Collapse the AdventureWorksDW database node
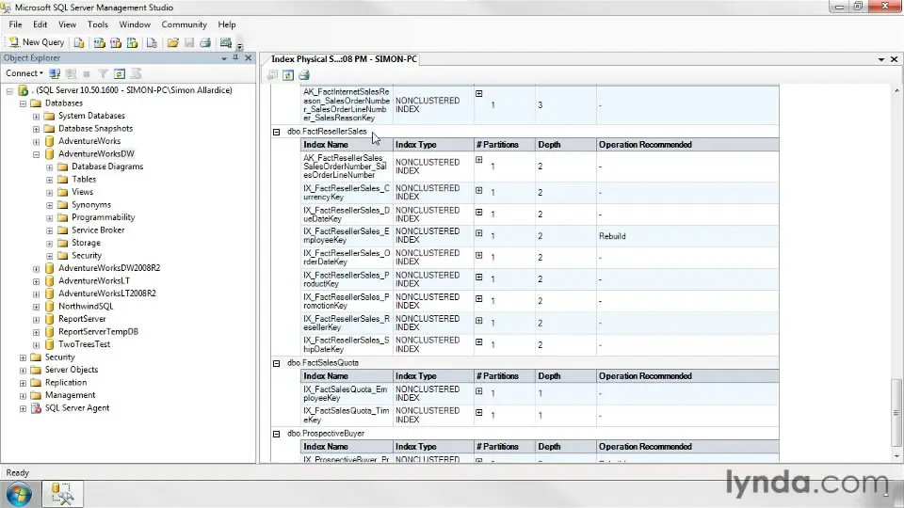 pos(37,154)
